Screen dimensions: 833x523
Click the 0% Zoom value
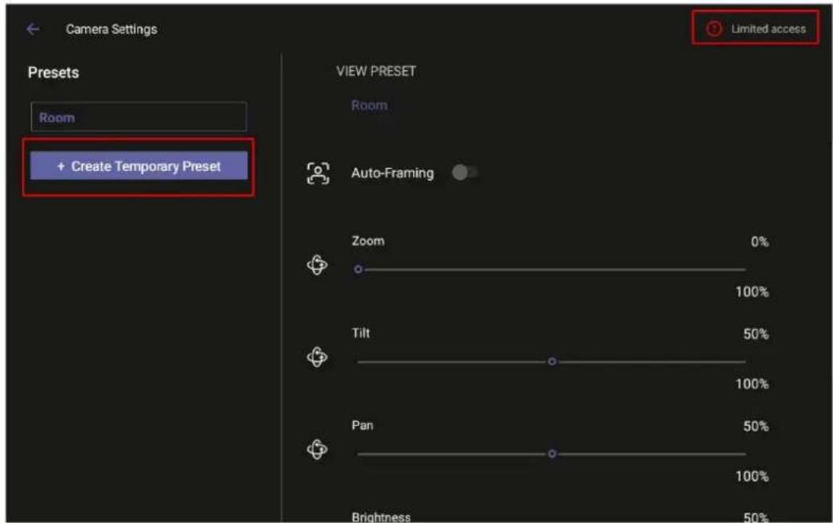click(x=760, y=242)
